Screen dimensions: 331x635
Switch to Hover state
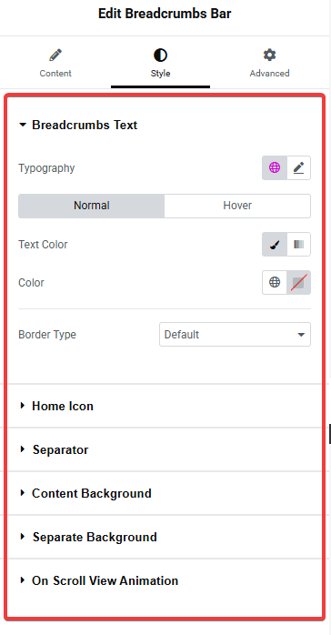(x=237, y=206)
